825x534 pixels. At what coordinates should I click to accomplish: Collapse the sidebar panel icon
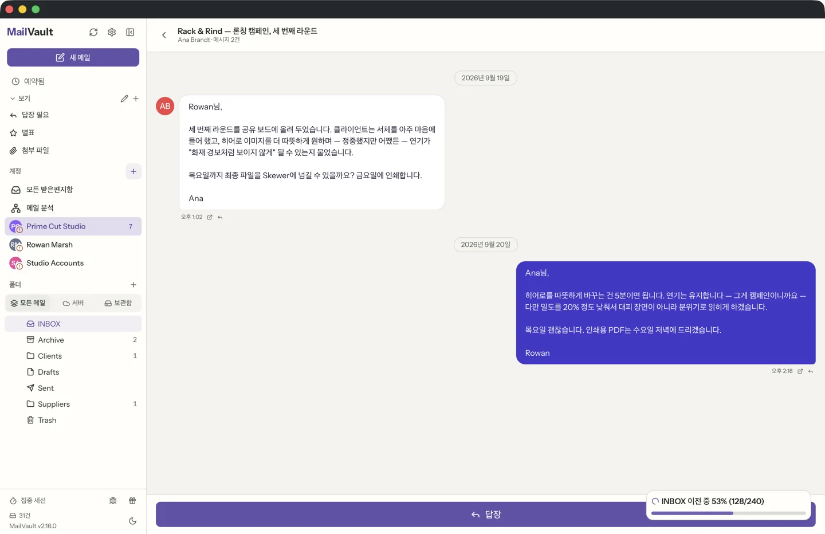tap(130, 32)
